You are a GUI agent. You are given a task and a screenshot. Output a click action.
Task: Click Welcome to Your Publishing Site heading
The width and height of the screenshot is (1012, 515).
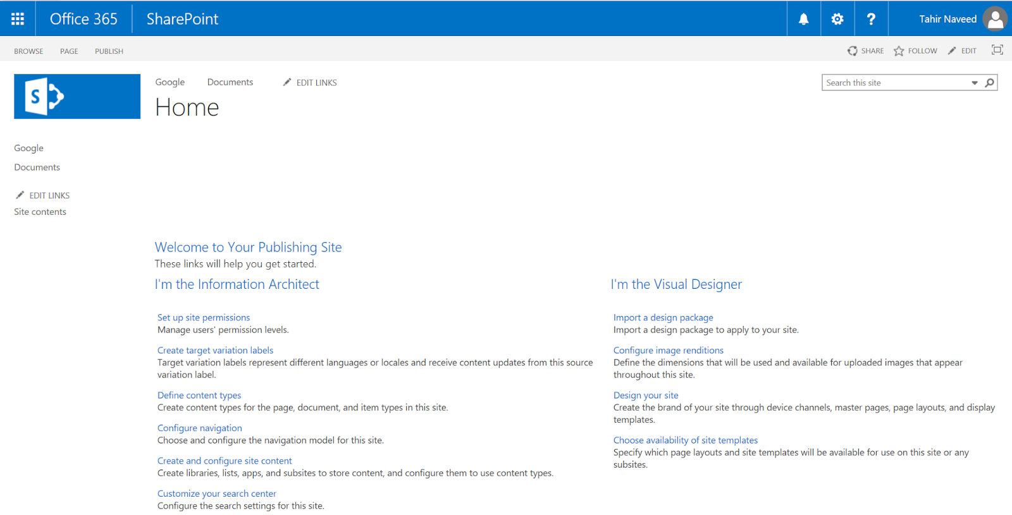[x=249, y=247]
